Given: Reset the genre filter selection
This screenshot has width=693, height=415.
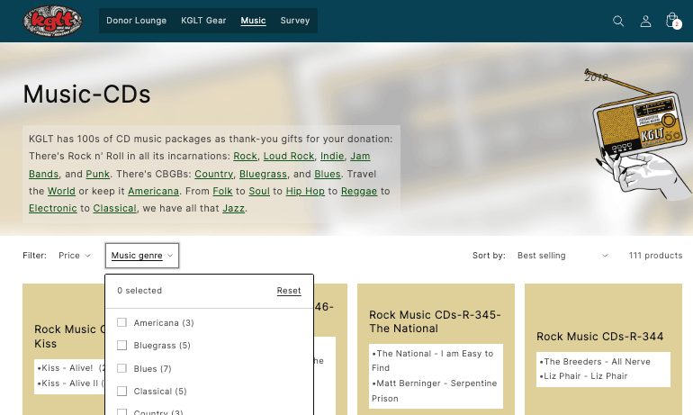Looking at the screenshot, I should click(x=289, y=291).
